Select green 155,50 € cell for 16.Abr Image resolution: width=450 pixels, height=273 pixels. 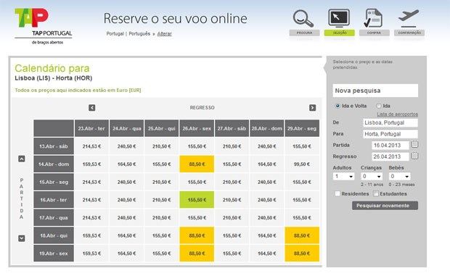197,200
